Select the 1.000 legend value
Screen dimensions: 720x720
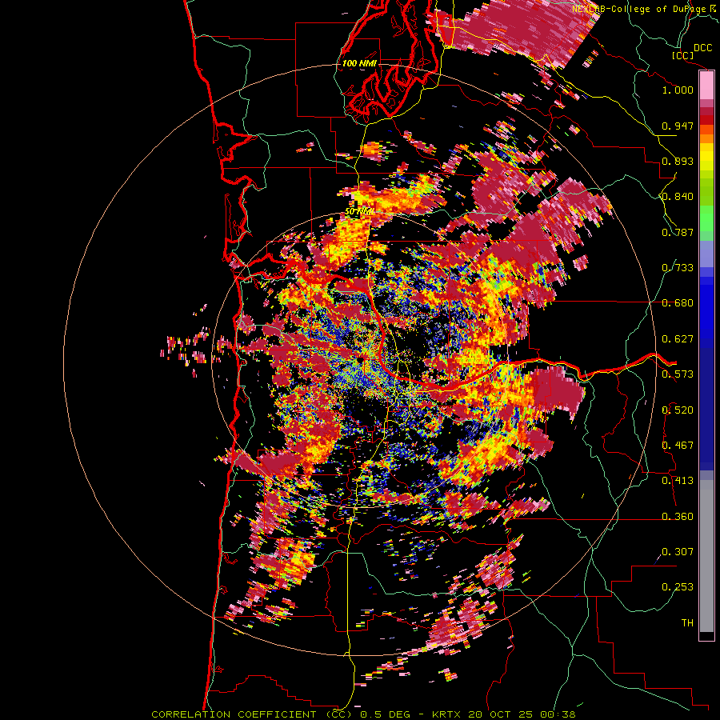pos(678,90)
